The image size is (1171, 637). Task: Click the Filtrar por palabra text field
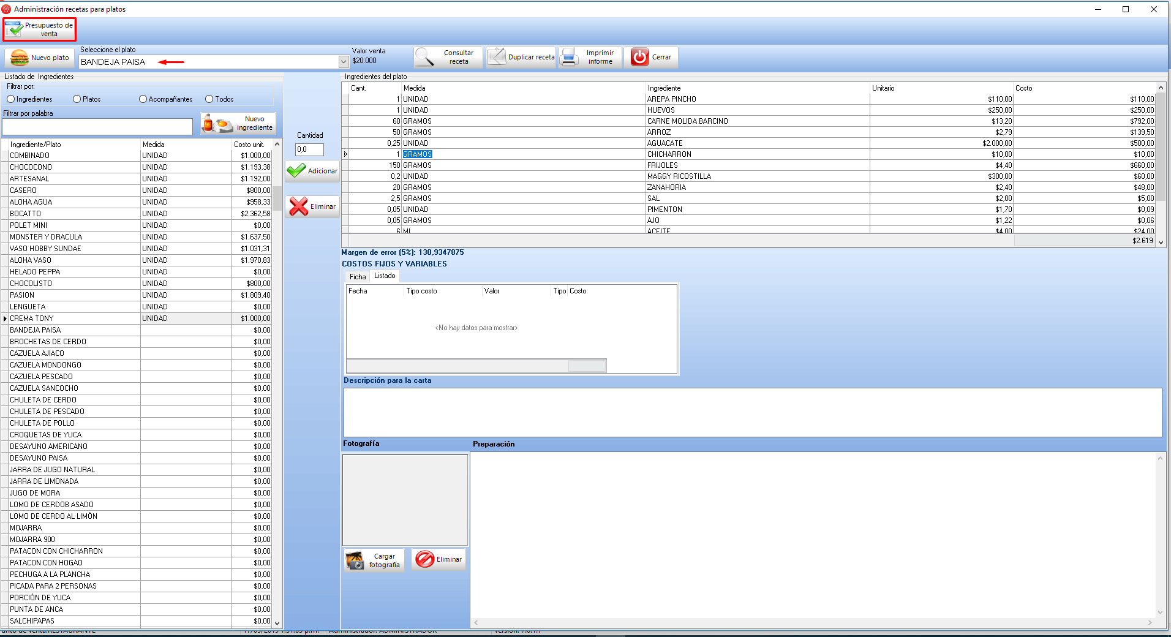pyautogui.click(x=97, y=127)
